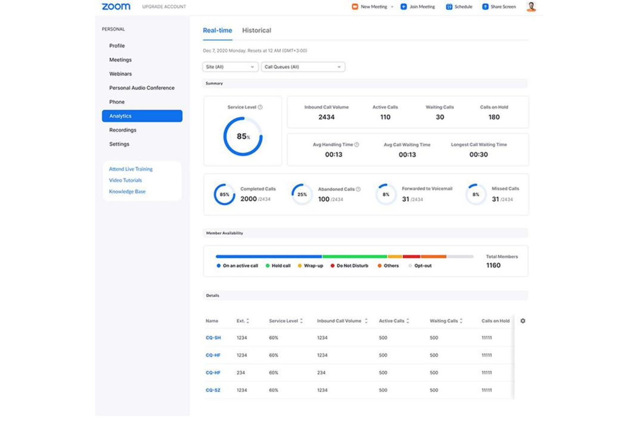The height and width of the screenshot is (425, 638).
Task: Sort by Inbound Call Volume arrows
Action: tap(366, 321)
